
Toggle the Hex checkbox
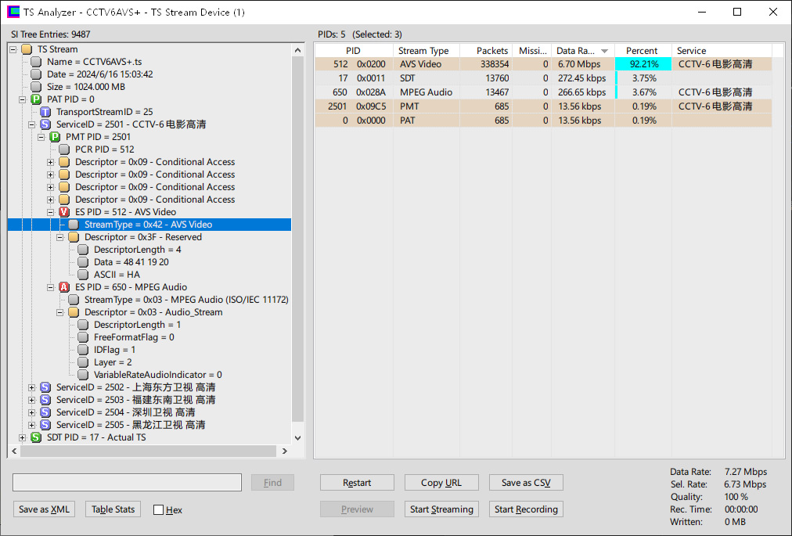(x=159, y=509)
